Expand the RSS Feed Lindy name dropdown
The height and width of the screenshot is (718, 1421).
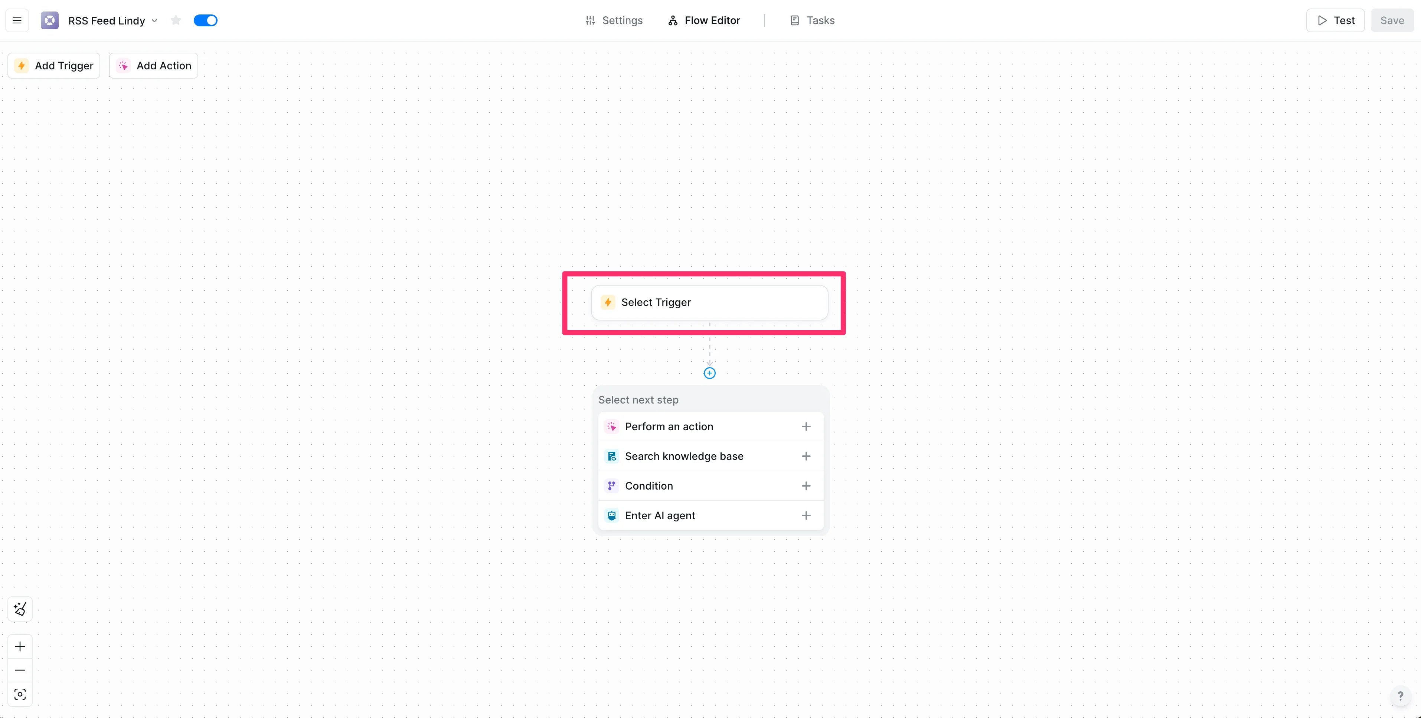pos(154,21)
